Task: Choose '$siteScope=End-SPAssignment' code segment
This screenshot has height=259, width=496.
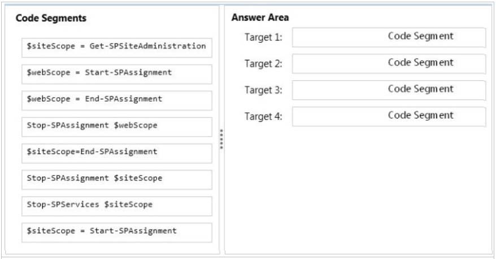Action: [117, 153]
